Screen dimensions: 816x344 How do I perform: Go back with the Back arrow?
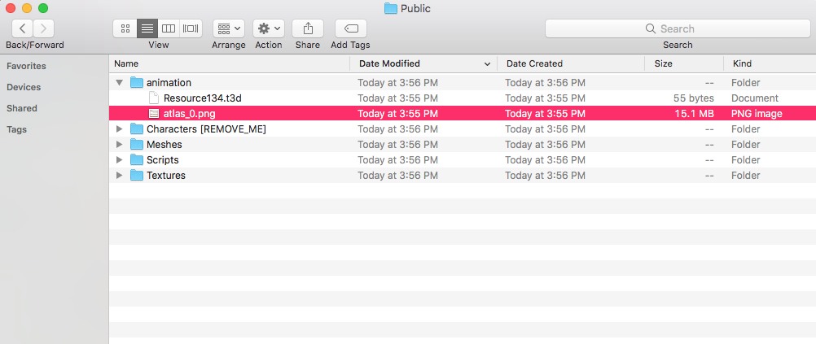click(22, 28)
